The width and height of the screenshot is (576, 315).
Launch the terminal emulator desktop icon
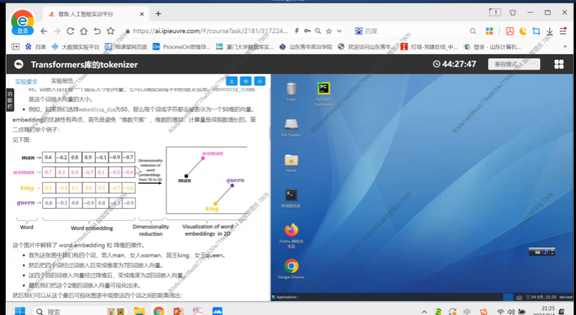(291, 196)
